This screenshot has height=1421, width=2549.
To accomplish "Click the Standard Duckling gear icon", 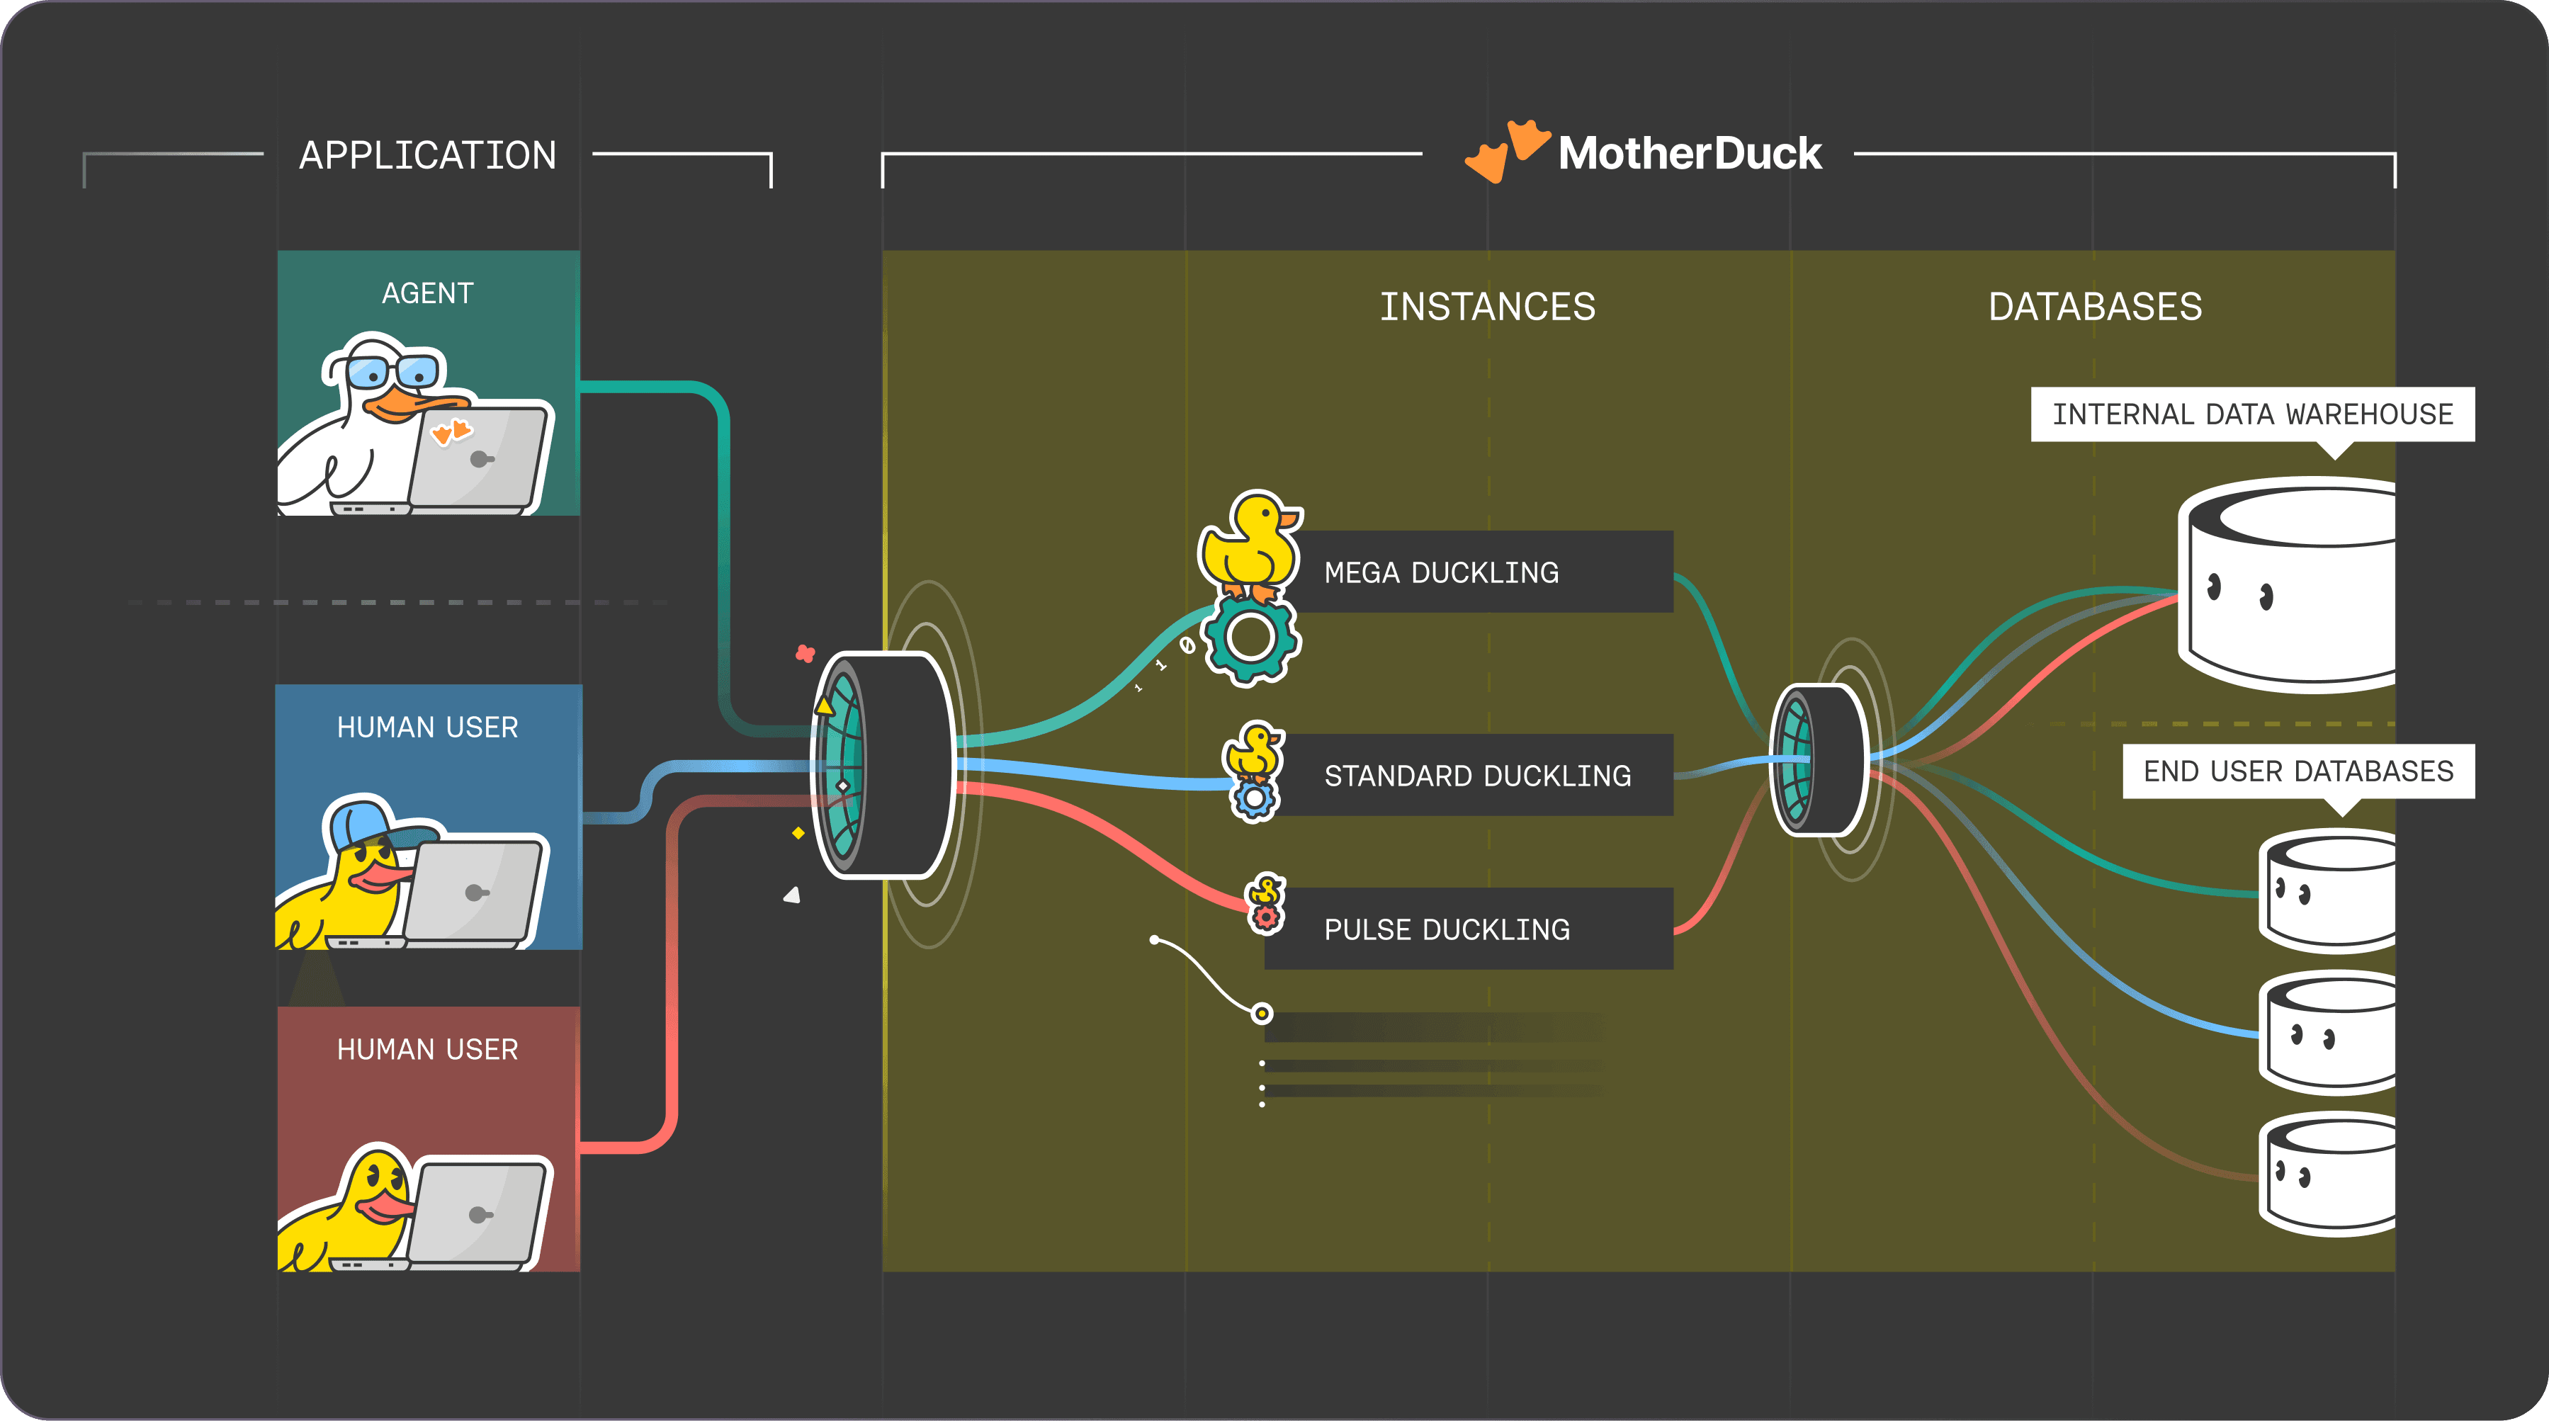I will [1255, 797].
